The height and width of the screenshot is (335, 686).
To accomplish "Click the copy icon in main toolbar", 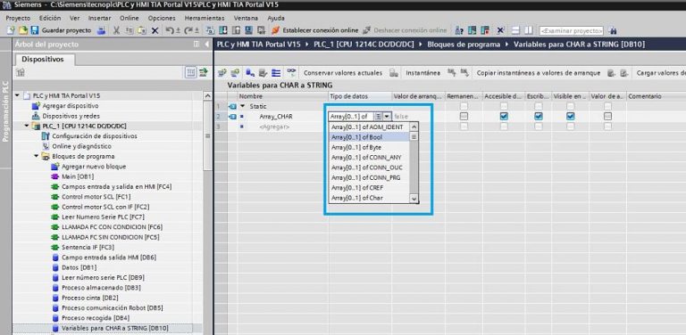I will point(129,30).
